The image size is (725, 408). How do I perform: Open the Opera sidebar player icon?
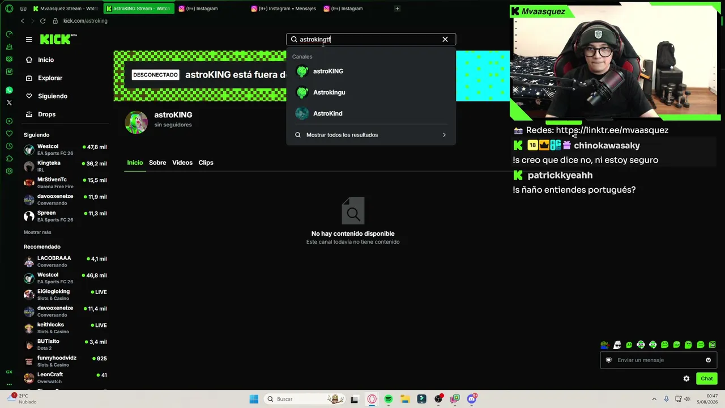pos(9,121)
